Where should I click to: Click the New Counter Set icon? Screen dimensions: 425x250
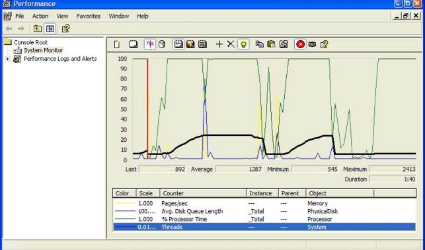point(117,44)
